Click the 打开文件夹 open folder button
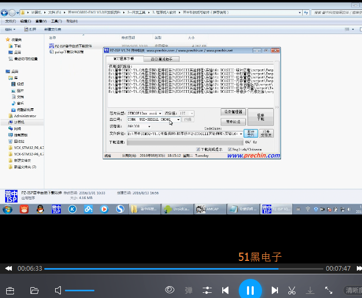The width and height of the screenshot is (362, 298). pyautogui.click(x=267, y=134)
